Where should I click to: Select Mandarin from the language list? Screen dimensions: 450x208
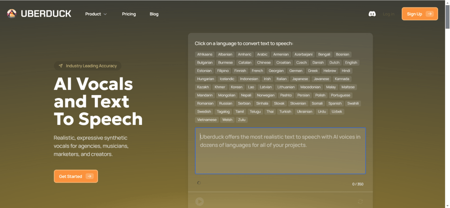click(205, 95)
